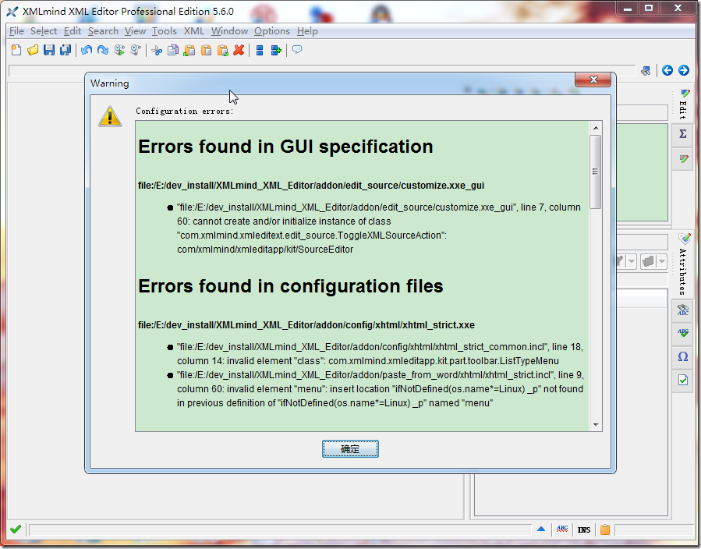Open the validity checkmark document pane
The image size is (701, 549).
[x=682, y=381]
